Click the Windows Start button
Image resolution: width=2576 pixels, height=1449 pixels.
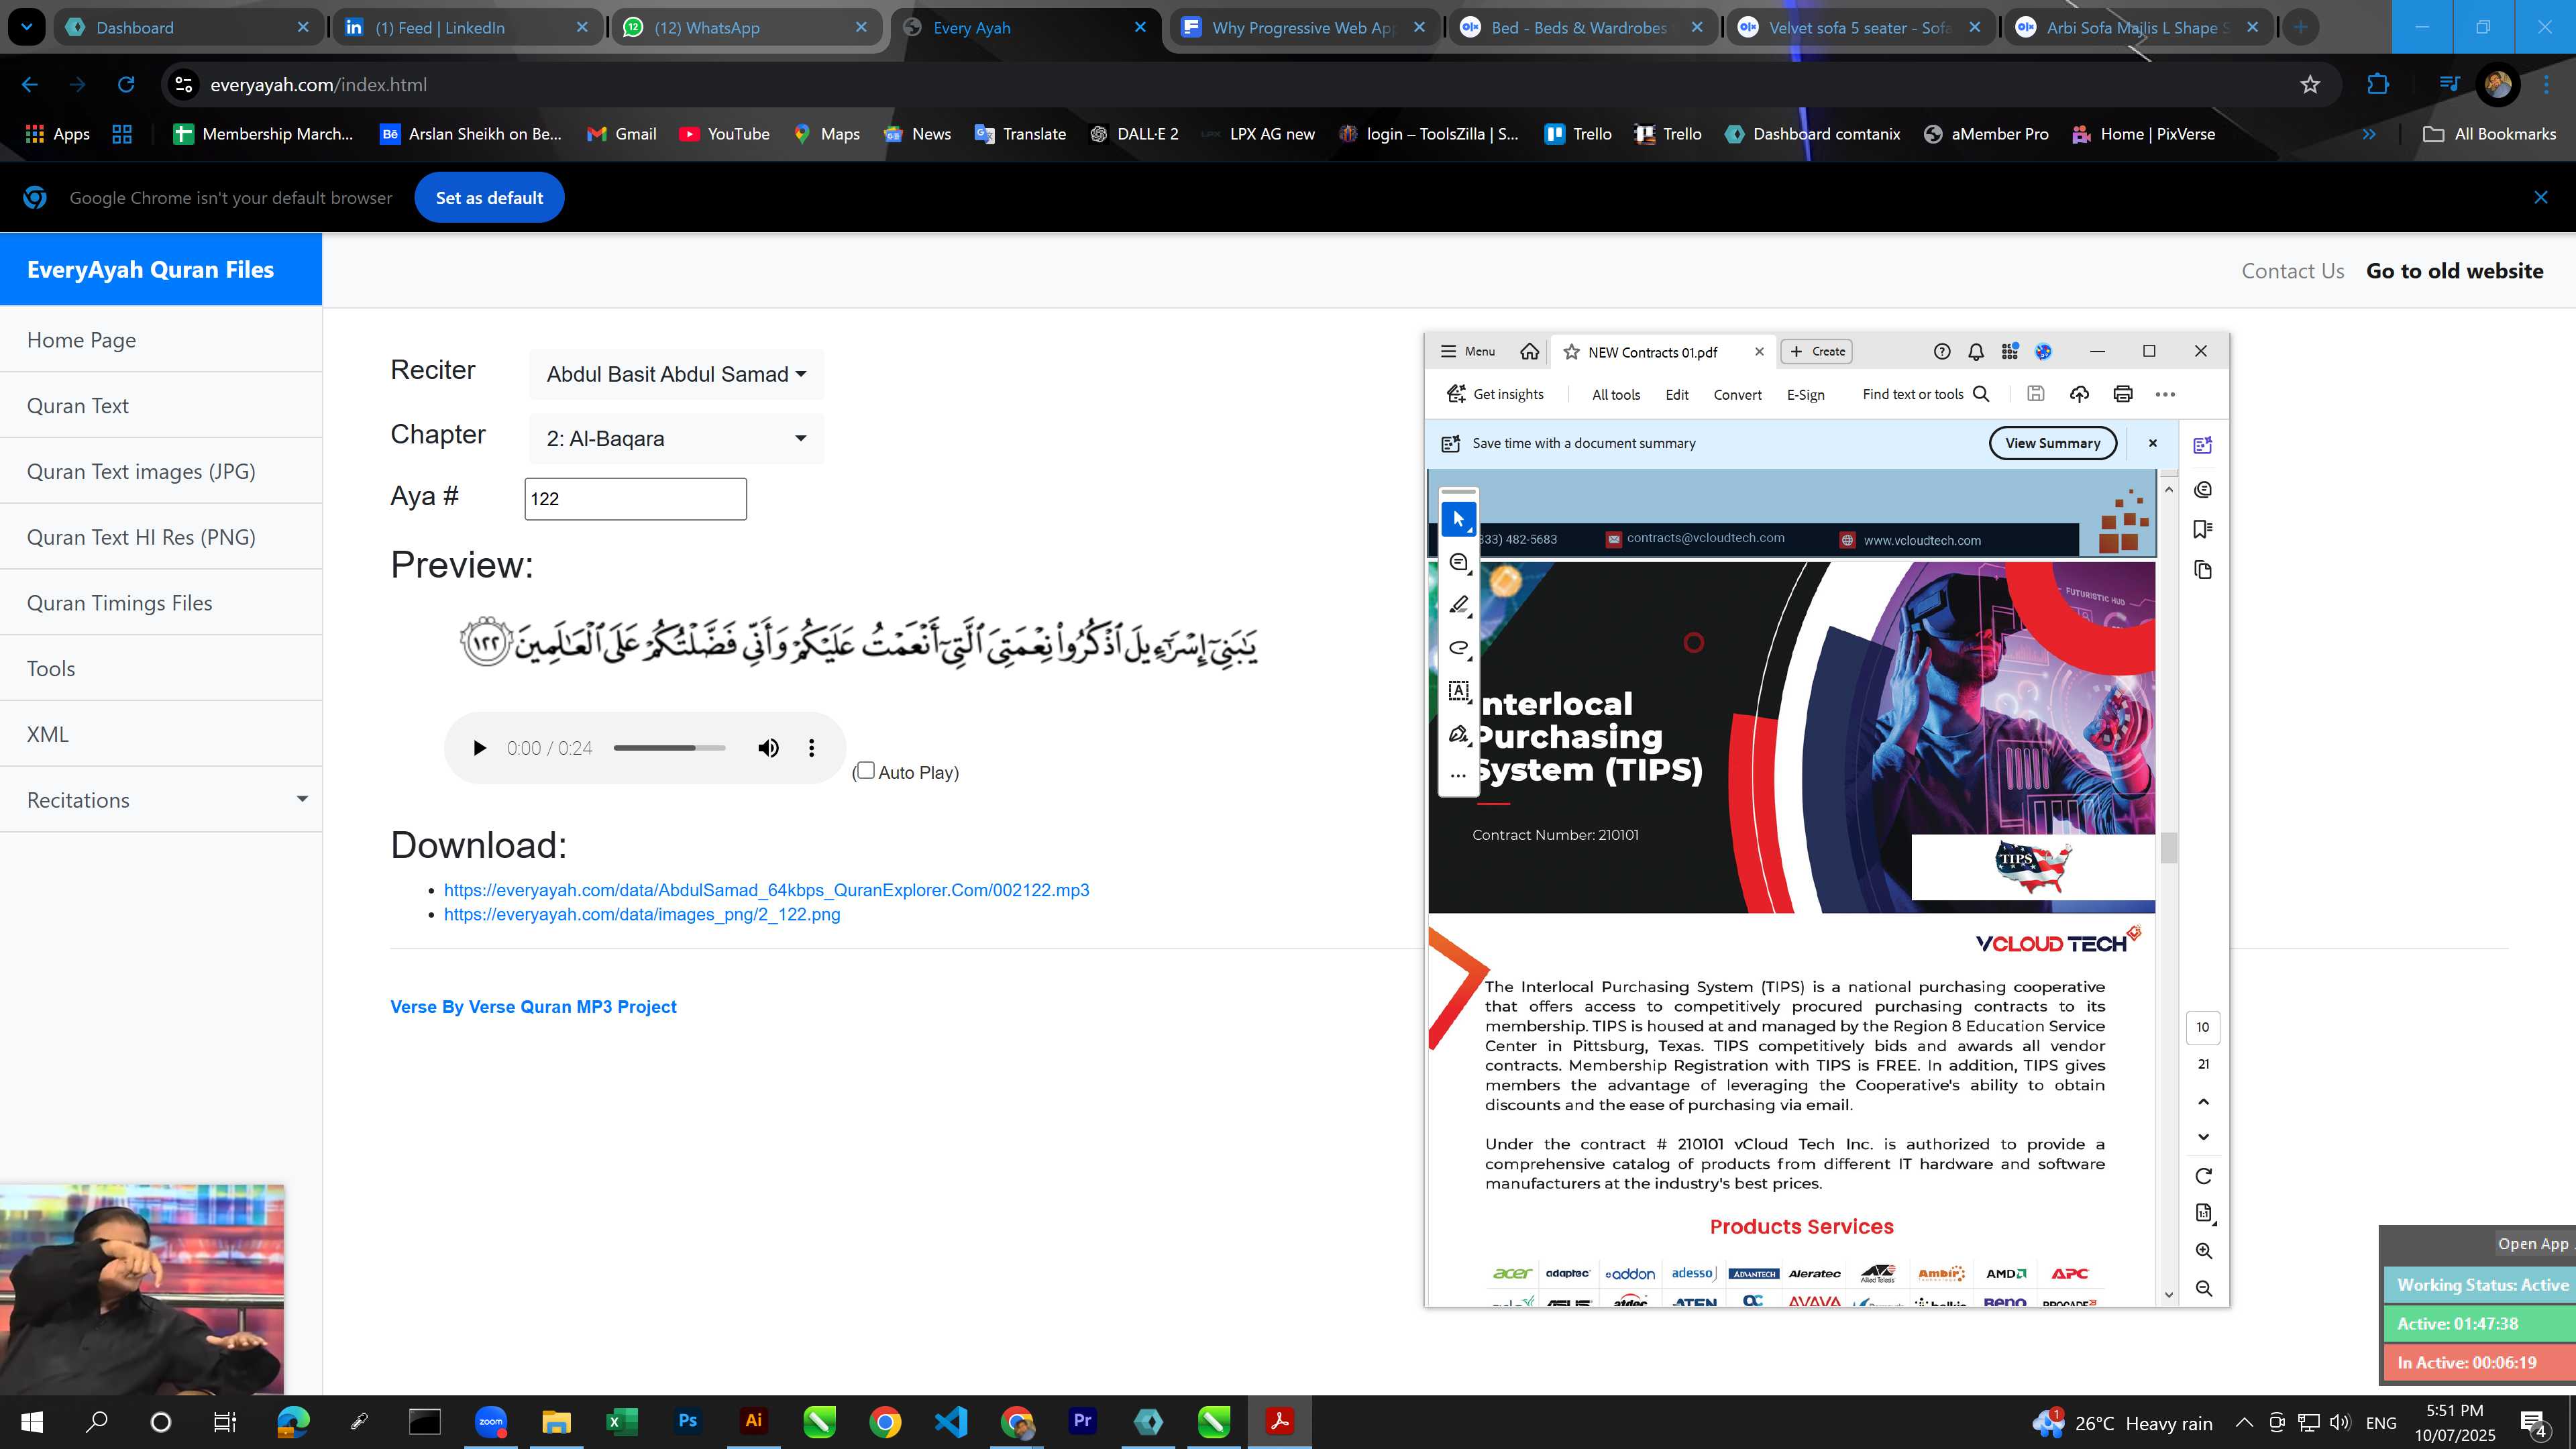click(32, 1421)
